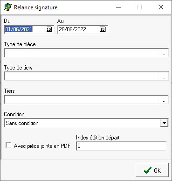Click the application icon in the title bar
Viewport: 172px width, 181px height.
tap(7, 7)
